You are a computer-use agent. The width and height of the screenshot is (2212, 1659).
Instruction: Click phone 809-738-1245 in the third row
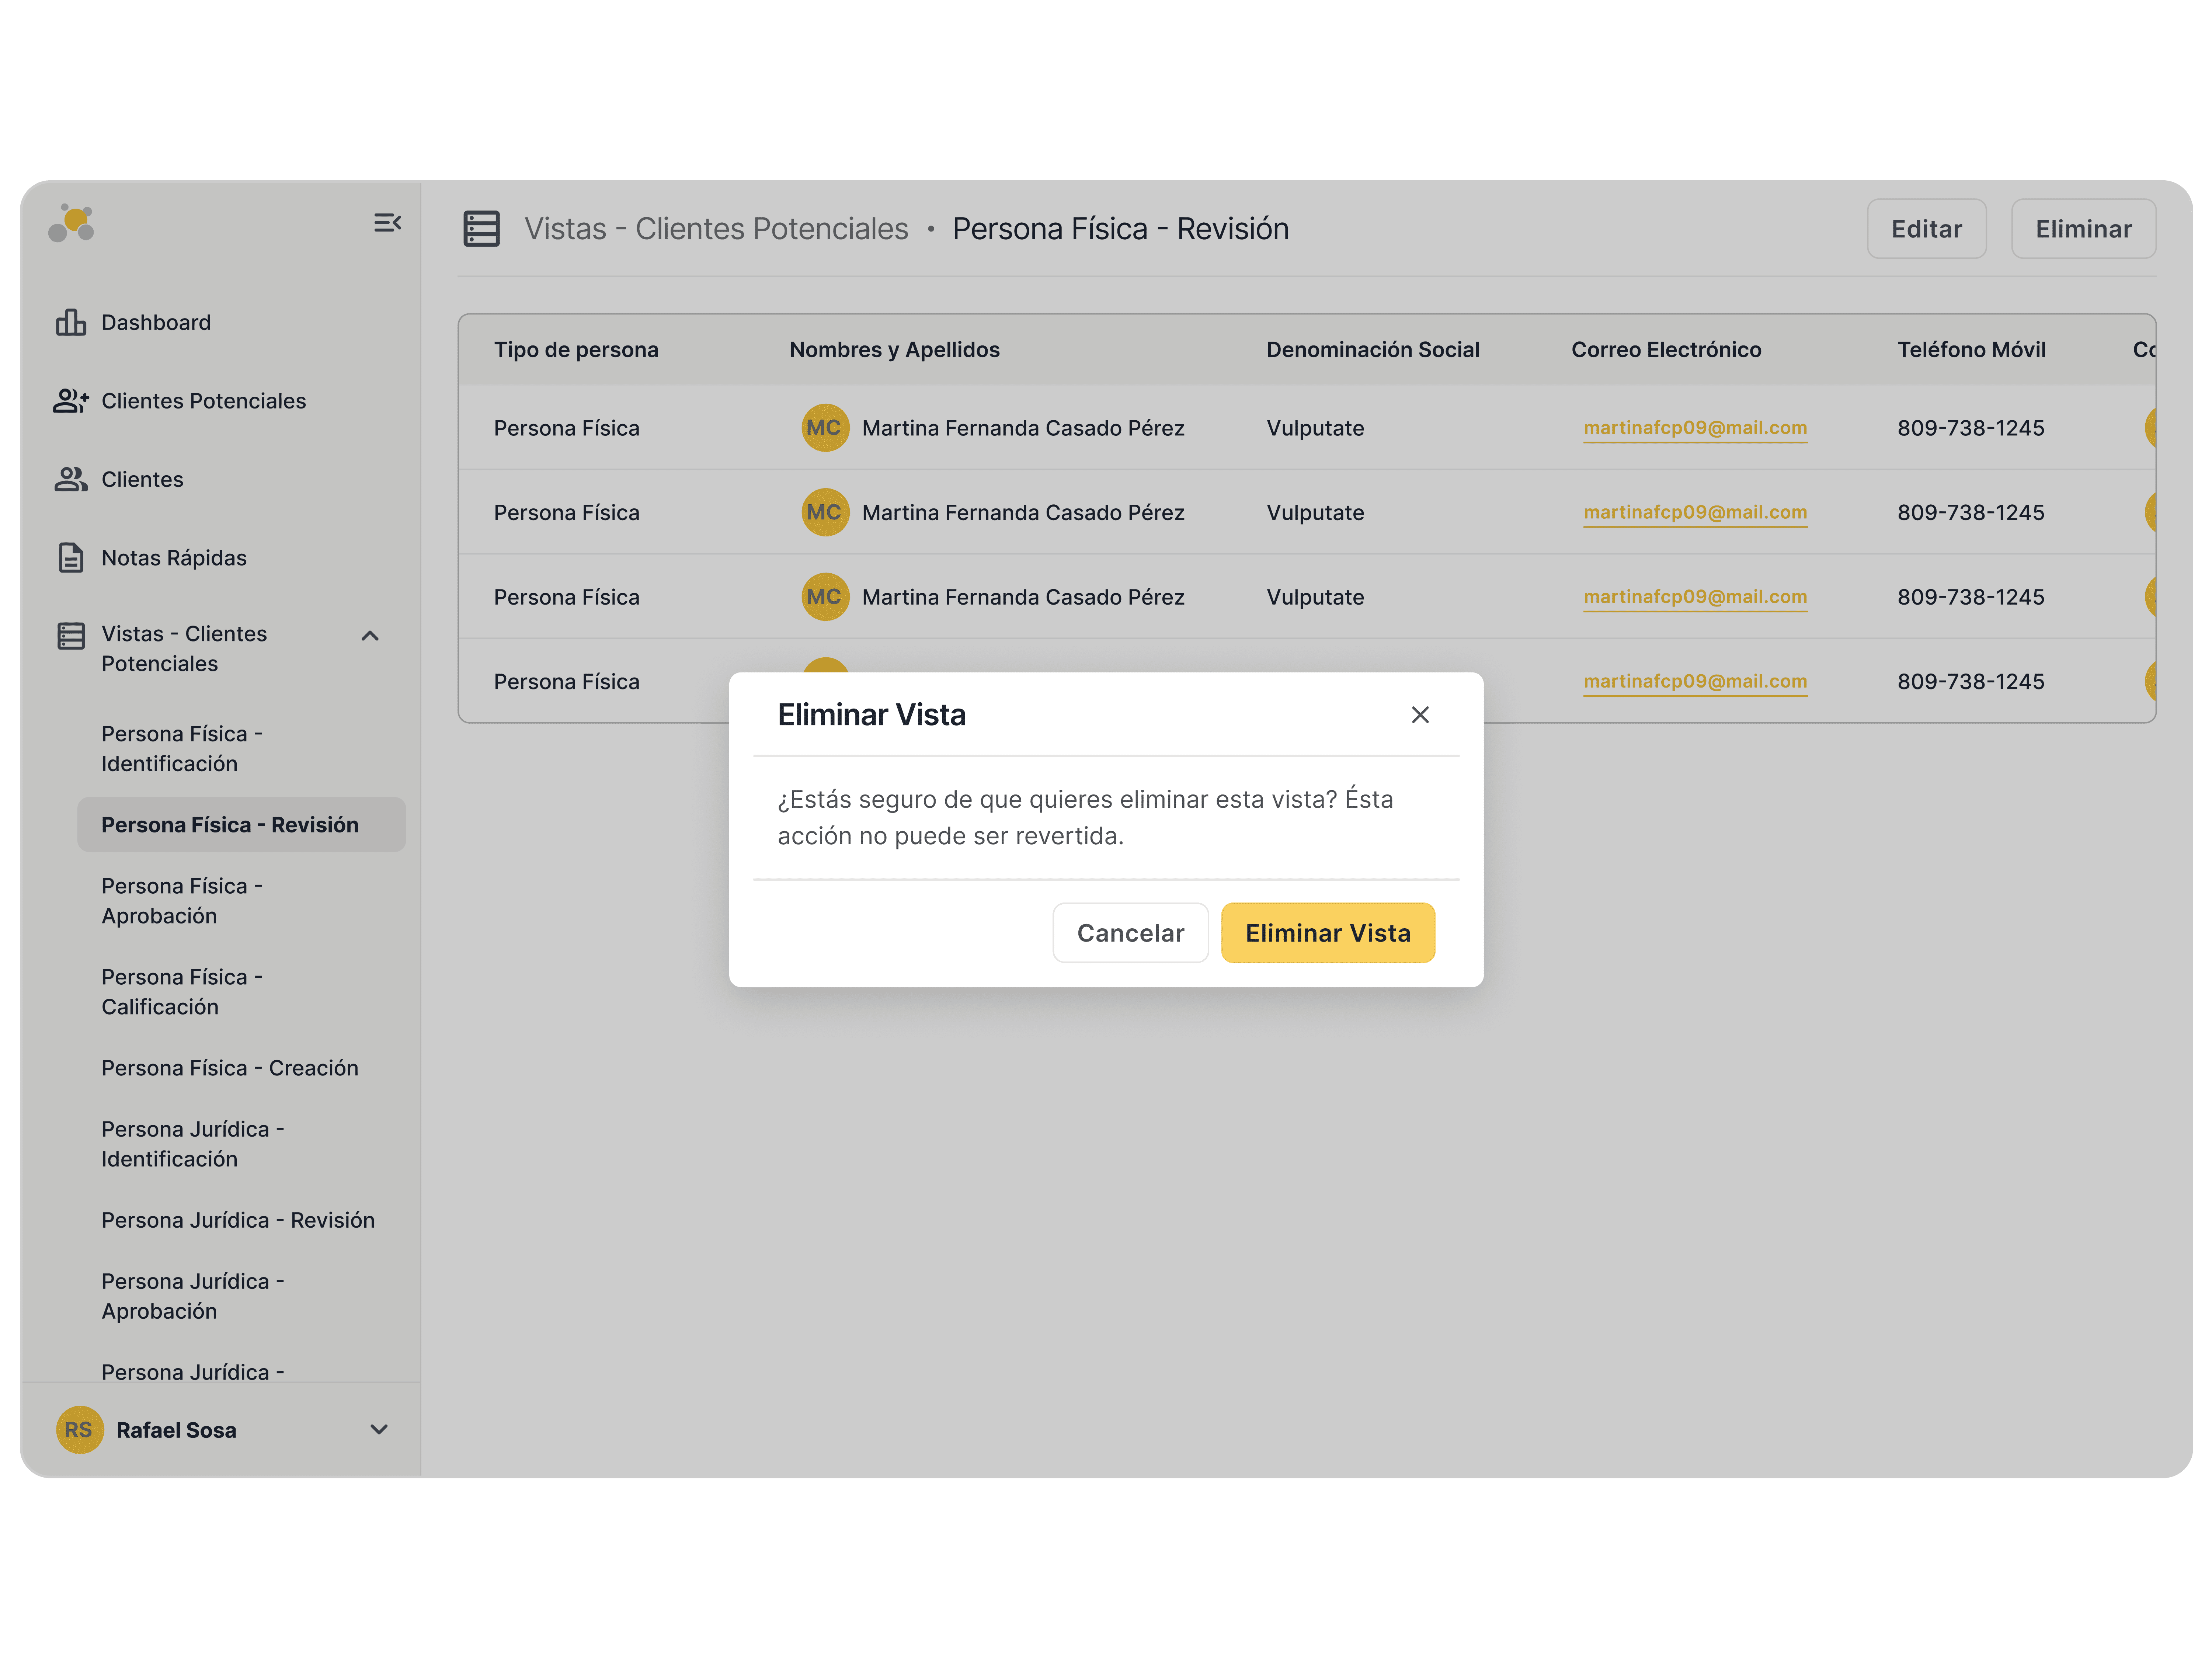(1971, 597)
